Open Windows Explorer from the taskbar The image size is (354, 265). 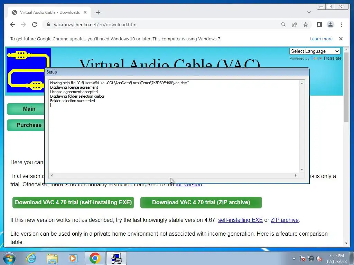coord(52,258)
